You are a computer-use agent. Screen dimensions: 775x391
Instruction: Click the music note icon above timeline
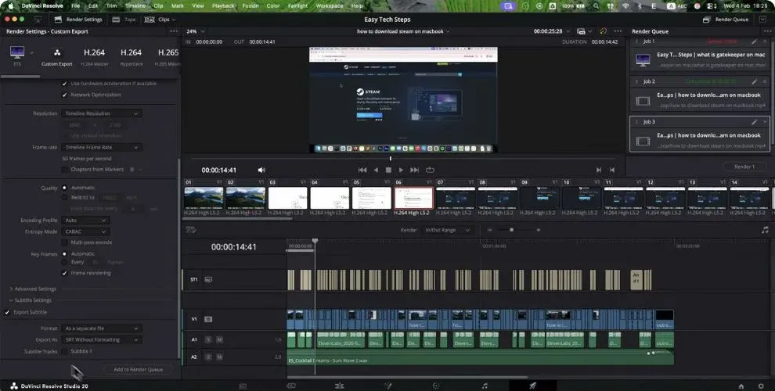pyautogui.click(x=765, y=230)
